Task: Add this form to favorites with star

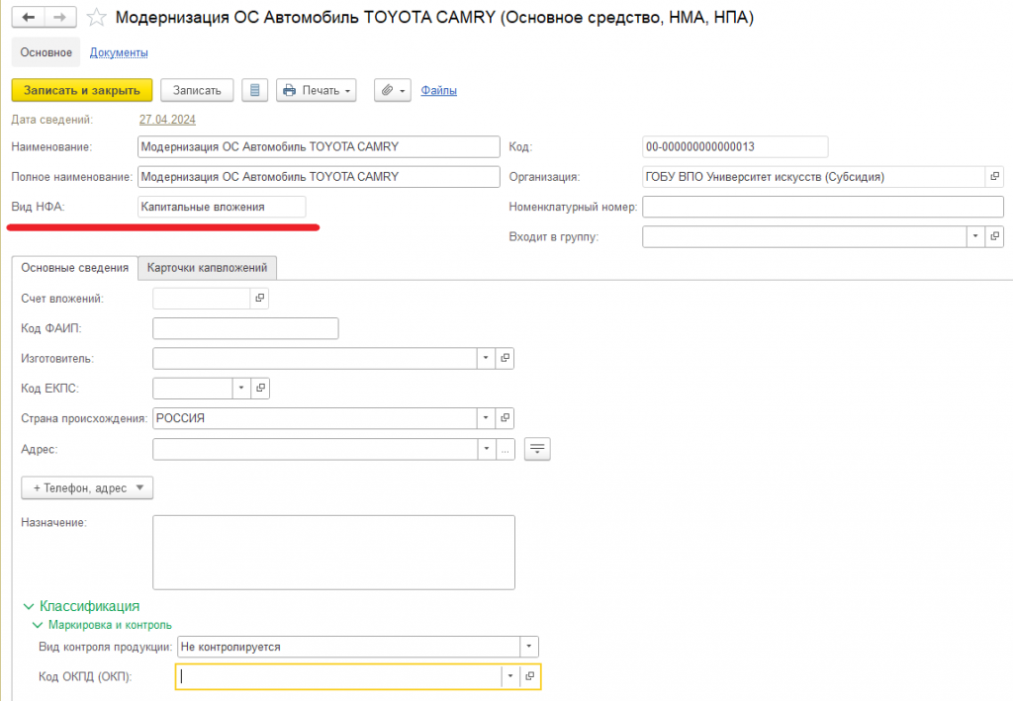Action: pyautogui.click(x=96, y=18)
